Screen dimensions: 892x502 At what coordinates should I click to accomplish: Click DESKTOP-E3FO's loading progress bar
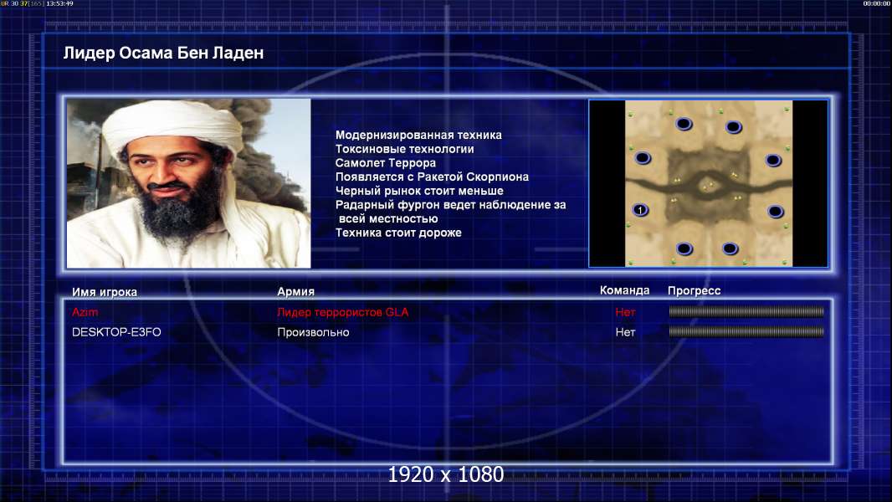tap(746, 331)
